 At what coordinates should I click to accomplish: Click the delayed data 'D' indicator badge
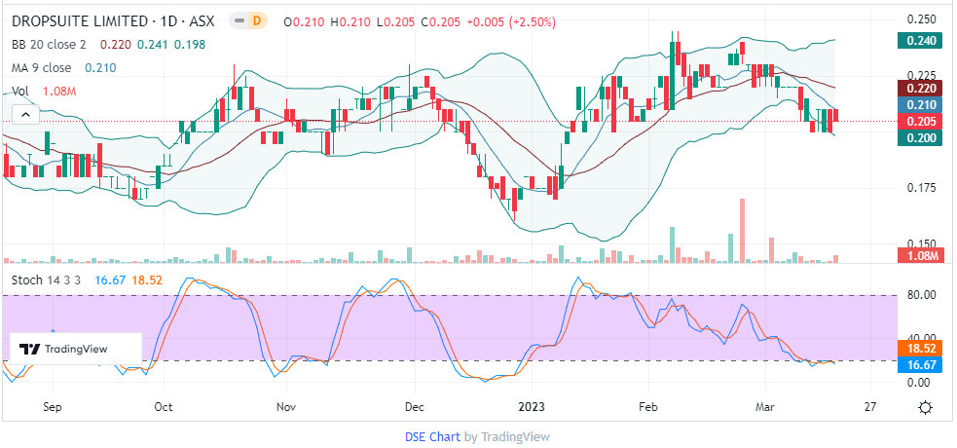coord(257,20)
